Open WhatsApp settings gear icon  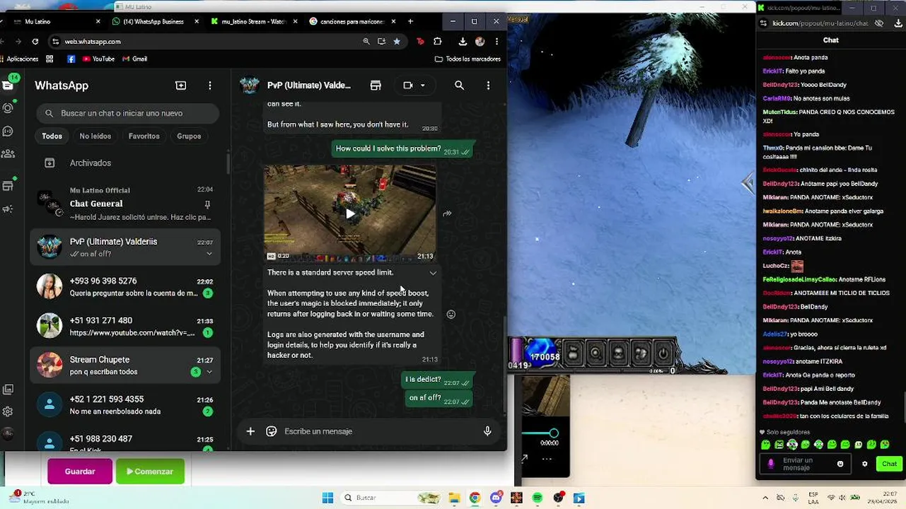(x=8, y=411)
